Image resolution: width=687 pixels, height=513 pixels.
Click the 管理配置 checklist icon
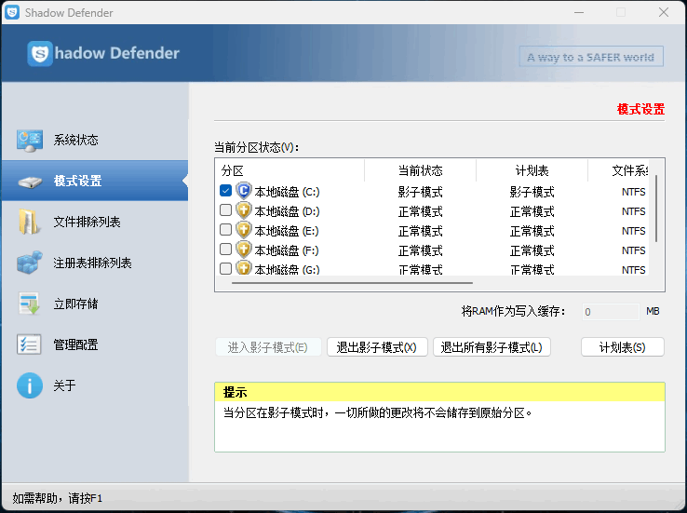point(29,344)
